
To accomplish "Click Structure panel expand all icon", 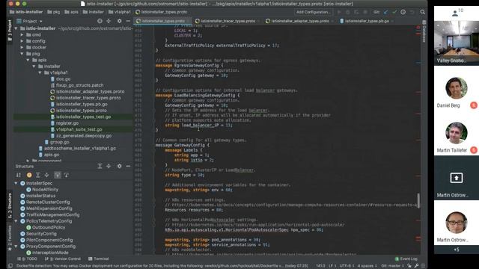I will tap(100, 166).
